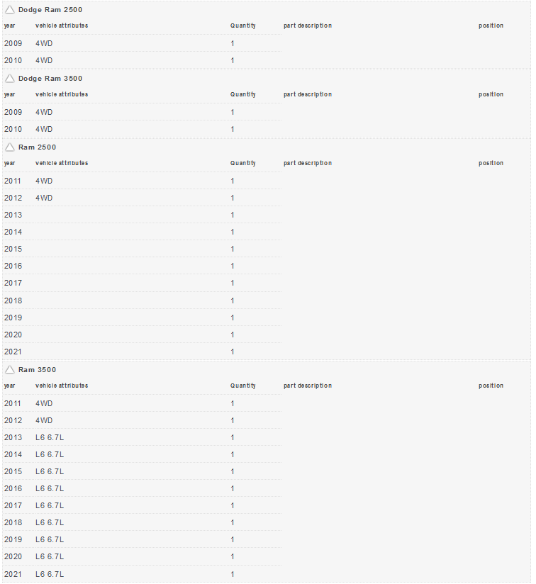Click quantity value for 2013 Ram 3500

(x=233, y=438)
